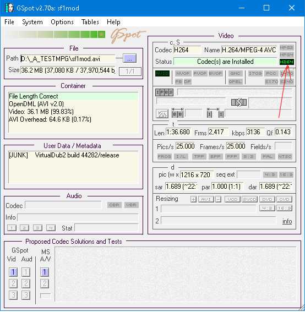Click the NTSC indicator badge

285,156
